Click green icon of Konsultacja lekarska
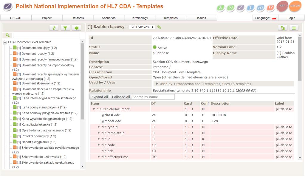Screen dimensions: 305x177 coord(15,124)
